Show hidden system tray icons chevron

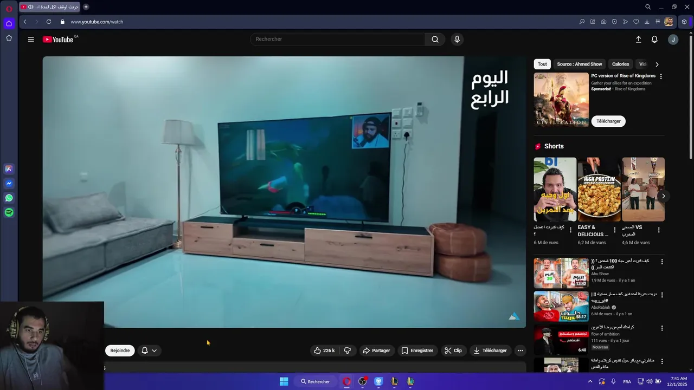click(590, 381)
